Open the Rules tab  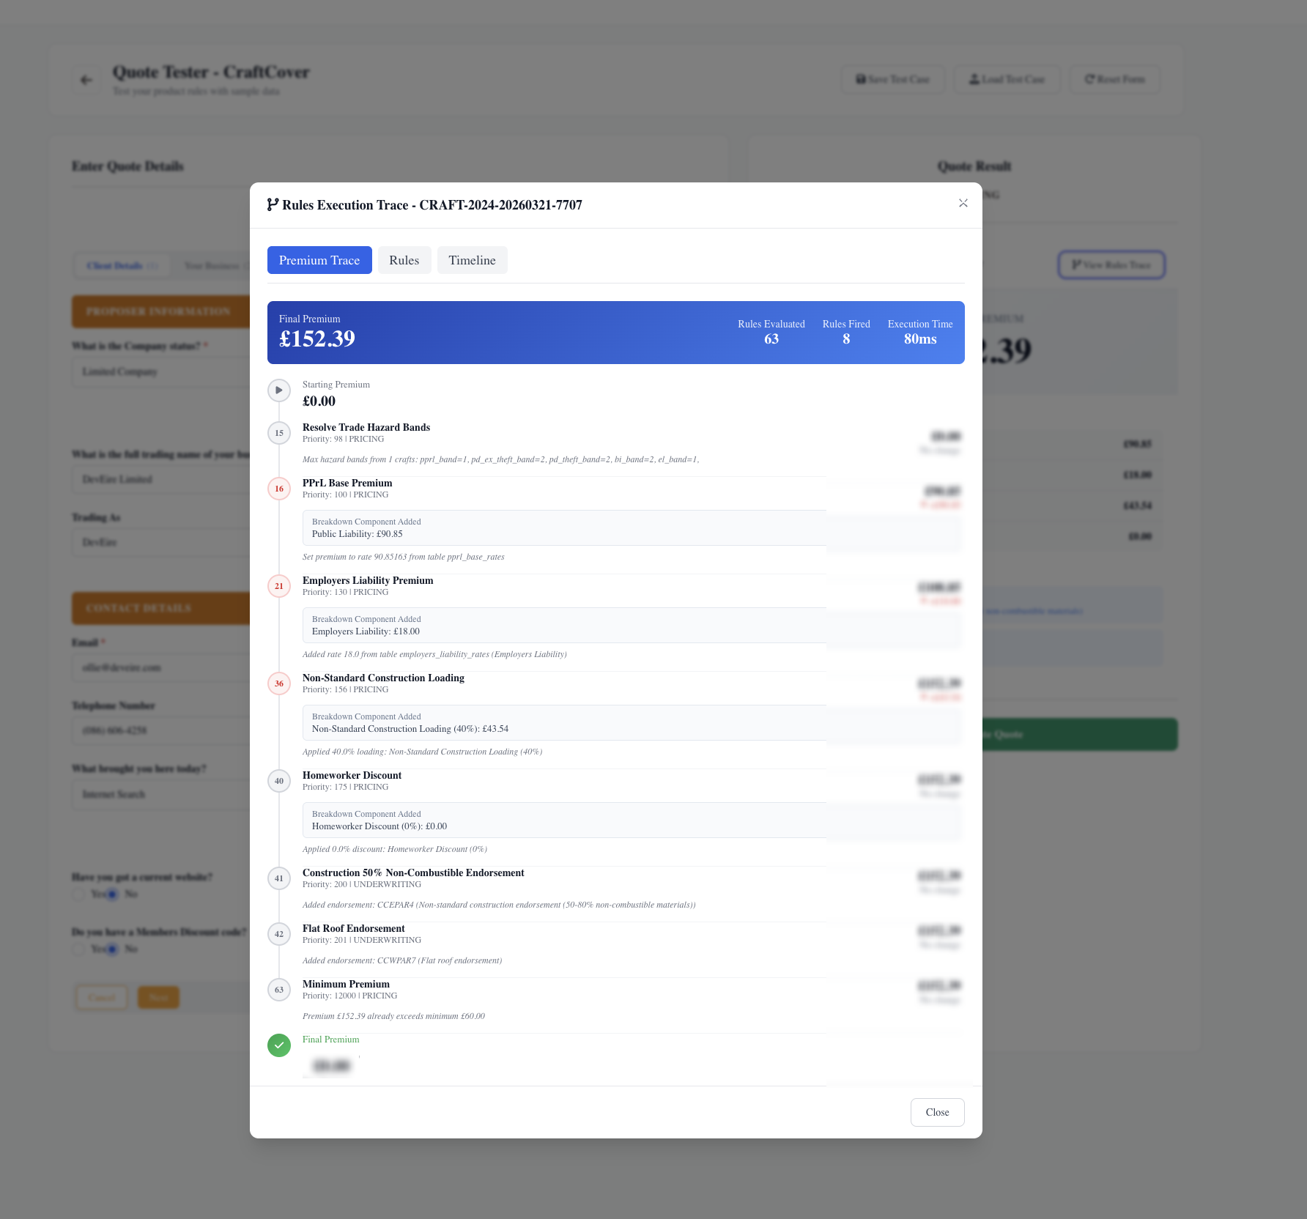pyautogui.click(x=404, y=260)
